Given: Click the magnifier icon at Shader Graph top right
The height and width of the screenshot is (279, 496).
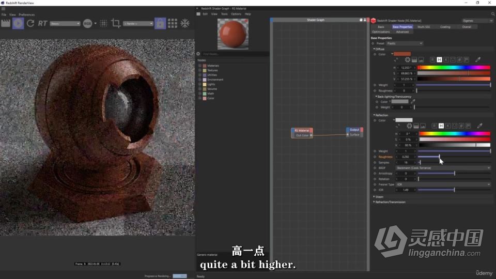Looking at the screenshot, I should 493,14.
